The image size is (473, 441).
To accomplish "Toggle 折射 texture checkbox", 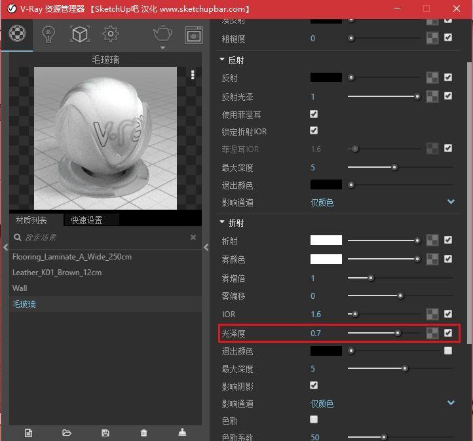I will 448,240.
